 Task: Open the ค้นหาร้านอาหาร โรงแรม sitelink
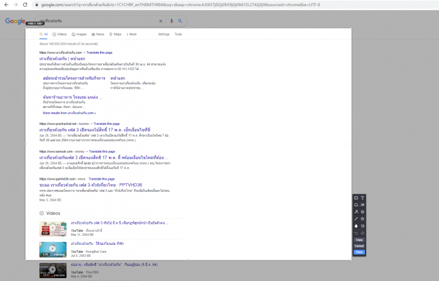pyautogui.click(x=73, y=98)
